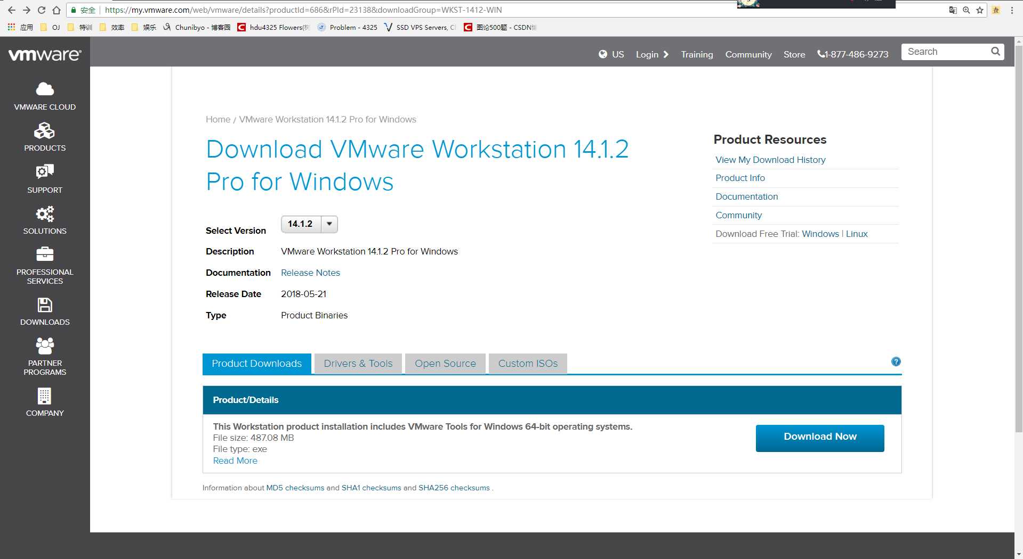Open the hdu4325 Flowers bookmark

[x=273, y=27]
